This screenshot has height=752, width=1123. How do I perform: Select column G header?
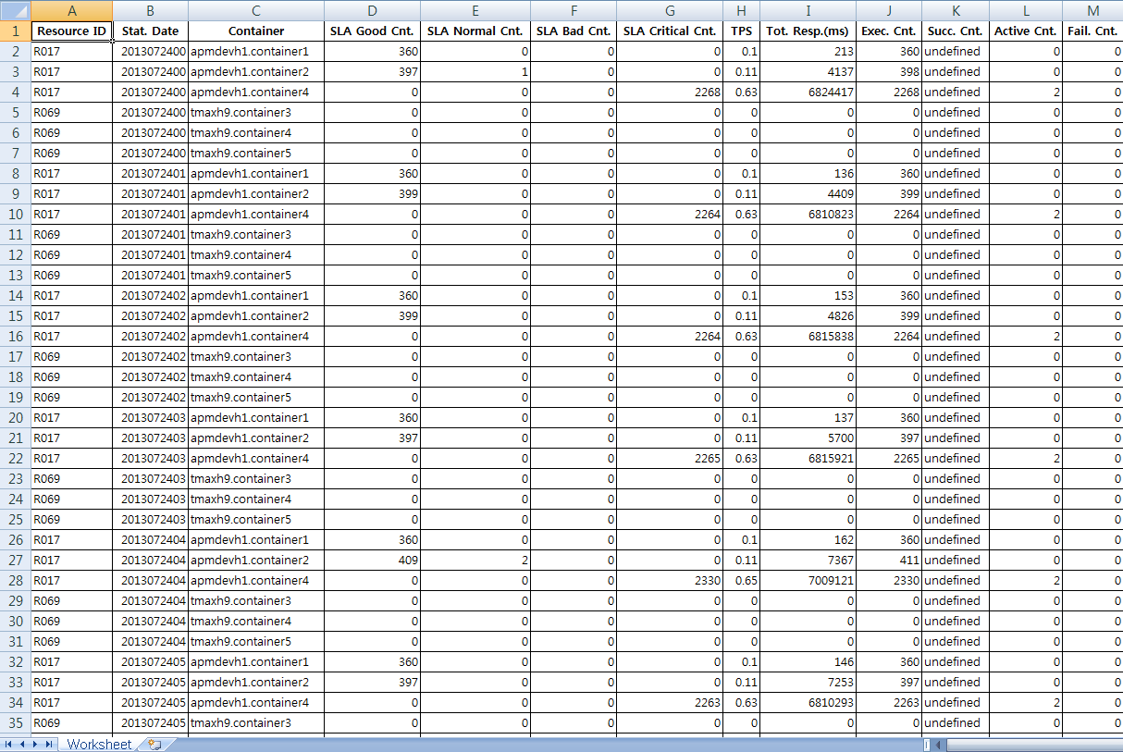(670, 9)
